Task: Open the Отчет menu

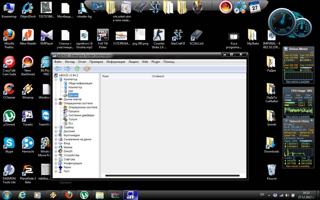Action: 82,62
